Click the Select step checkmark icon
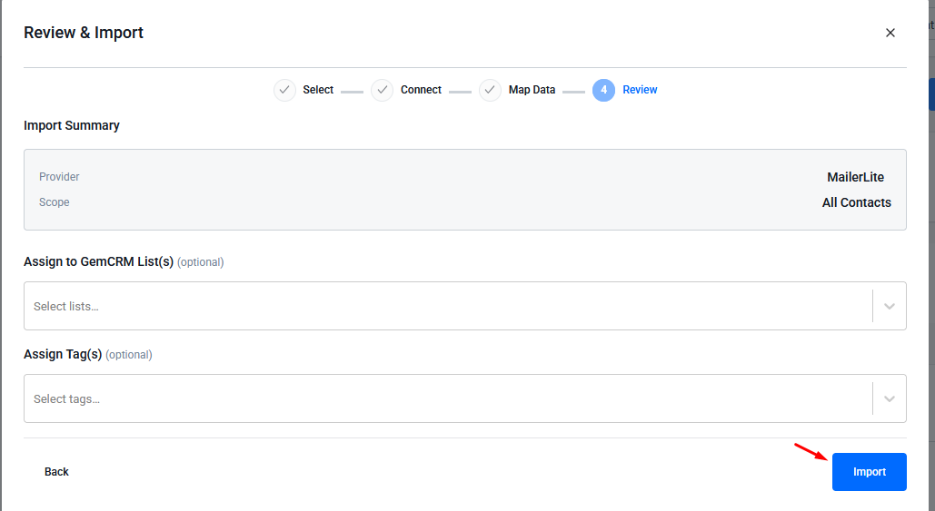The width and height of the screenshot is (935, 511). 284,90
